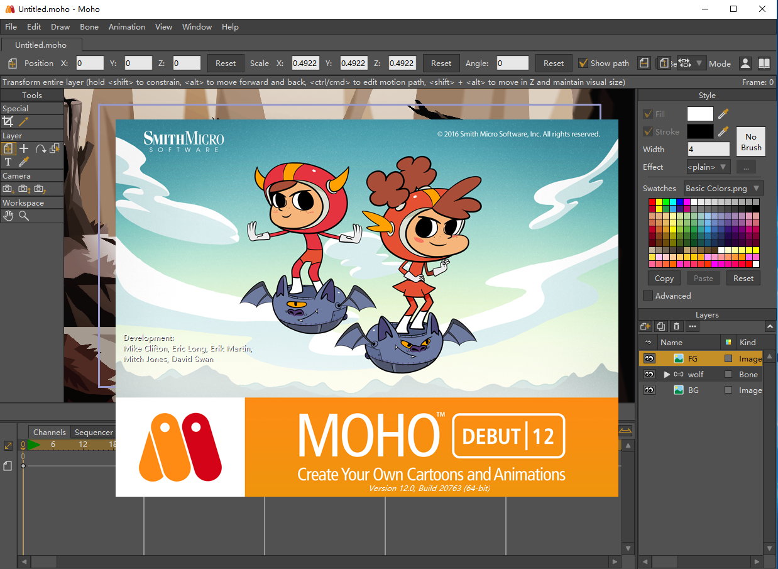Image resolution: width=778 pixels, height=569 pixels.
Task: Click the Reset button next to Scale Z
Action: tap(441, 63)
